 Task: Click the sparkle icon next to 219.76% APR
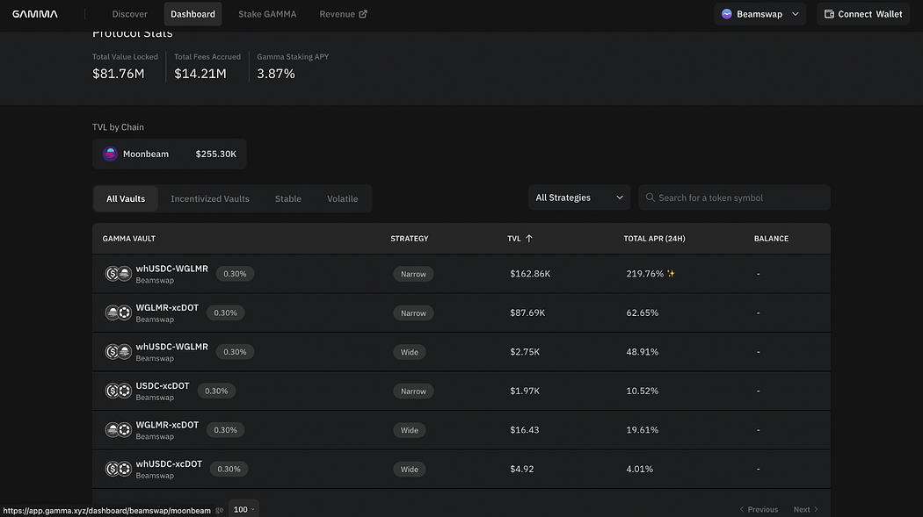pyautogui.click(x=671, y=274)
